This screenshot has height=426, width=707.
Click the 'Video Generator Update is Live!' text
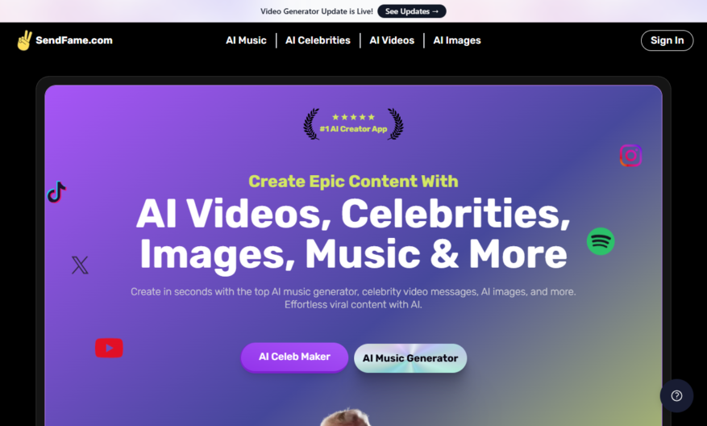317,11
